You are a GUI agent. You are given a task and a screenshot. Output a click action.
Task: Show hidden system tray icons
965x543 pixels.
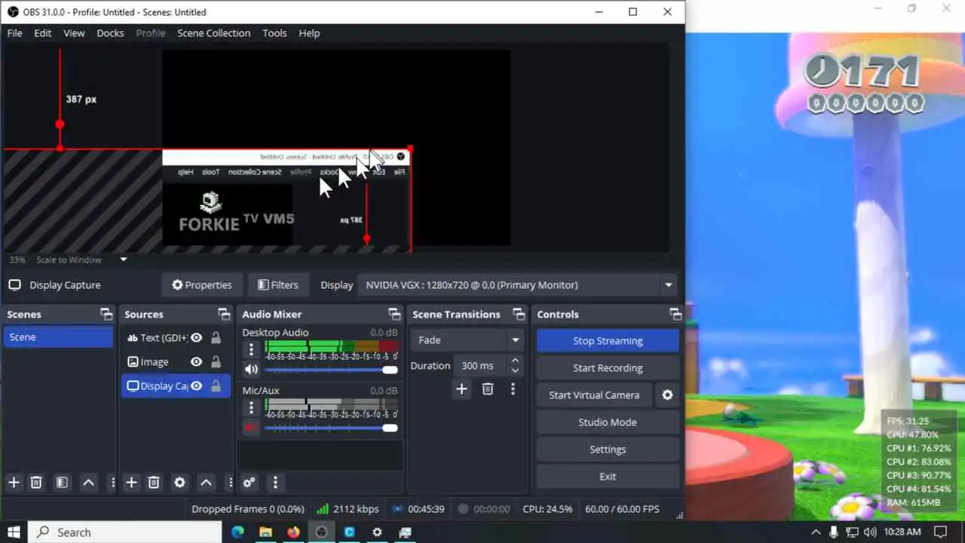[816, 532]
